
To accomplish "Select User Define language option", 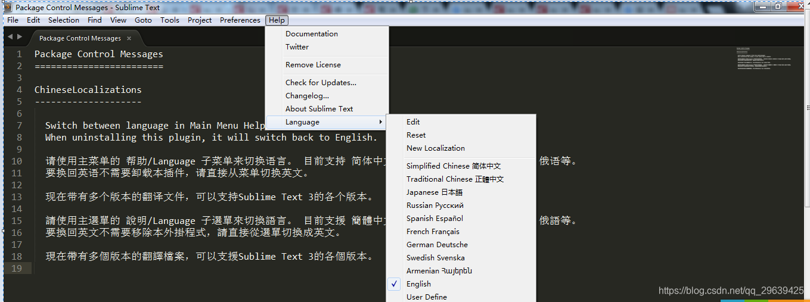I will coord(461,297).
